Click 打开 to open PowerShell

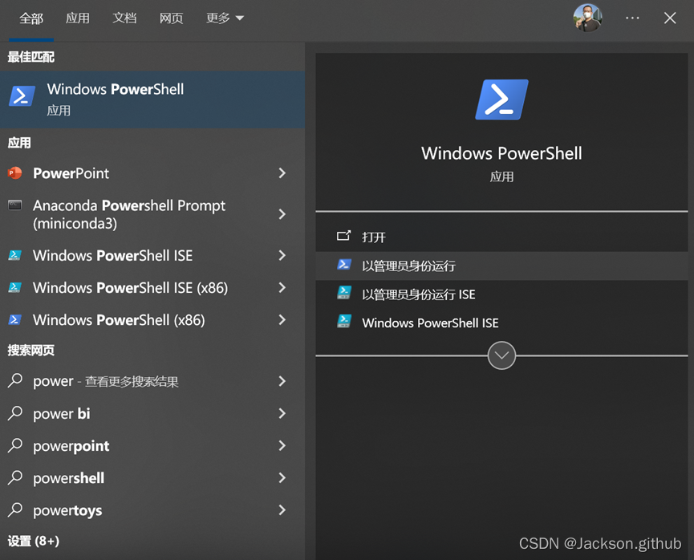501,237
